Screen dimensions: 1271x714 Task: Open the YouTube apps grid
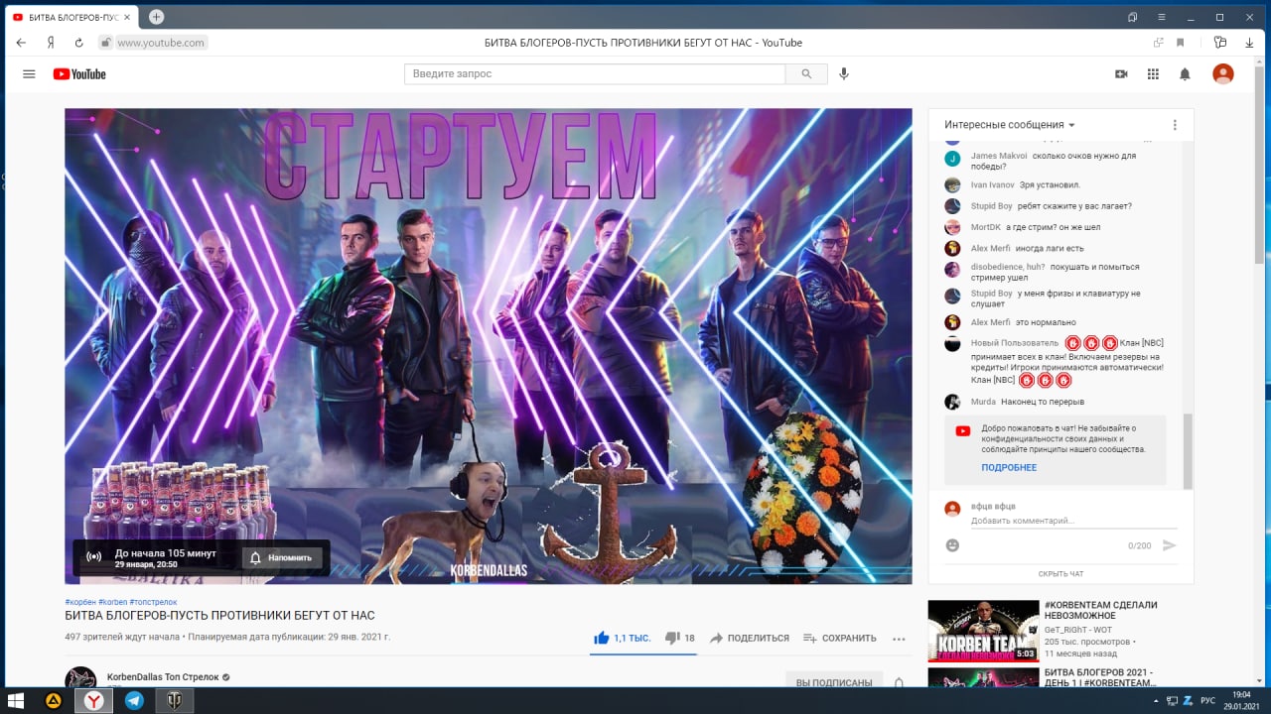point(1153,74)
